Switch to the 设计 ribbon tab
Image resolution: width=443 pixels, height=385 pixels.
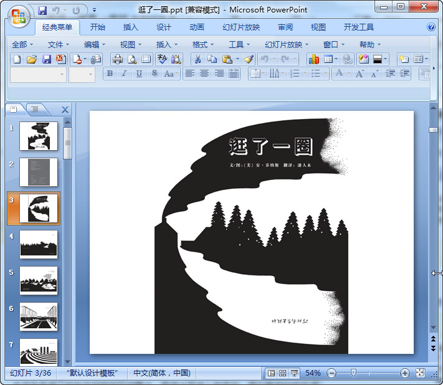[x=164, y=27]
